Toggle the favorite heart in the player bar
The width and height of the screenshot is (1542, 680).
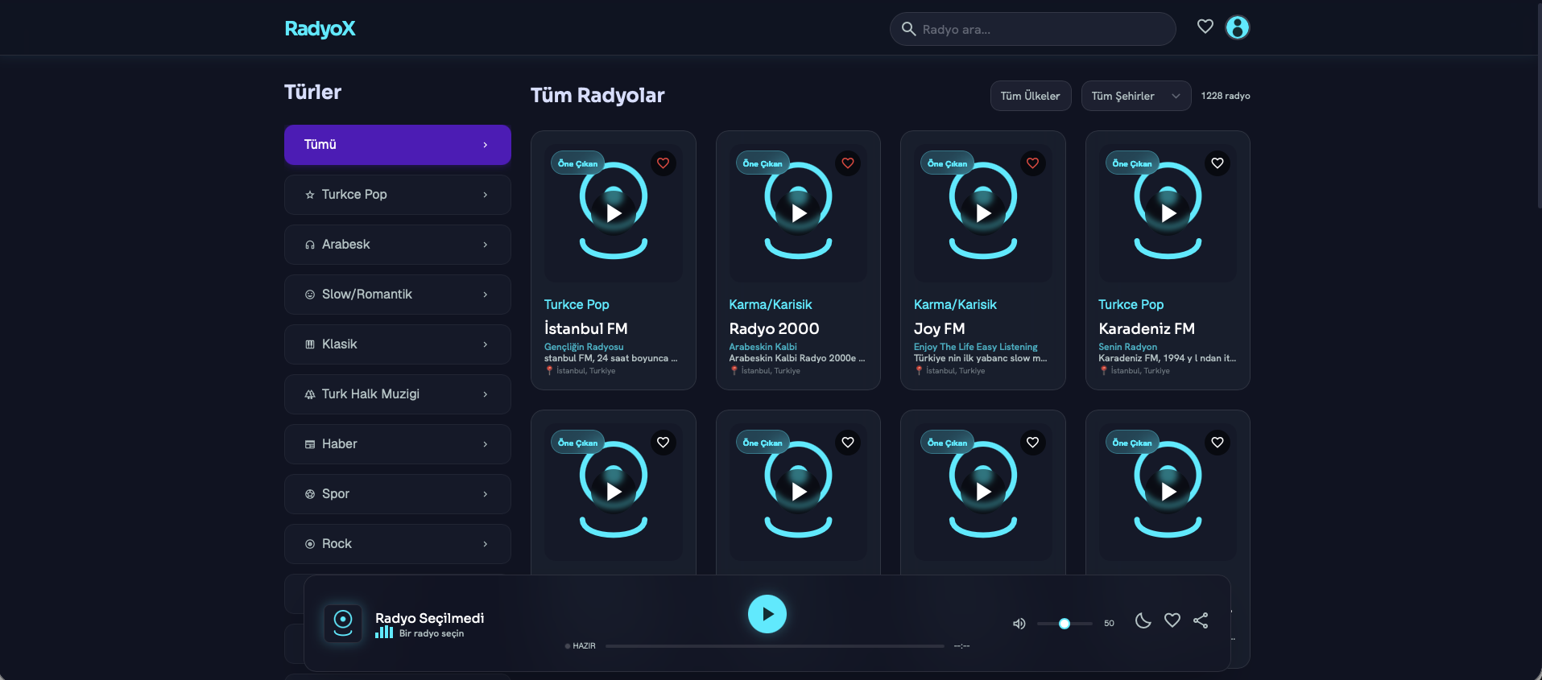point(1172,620)
